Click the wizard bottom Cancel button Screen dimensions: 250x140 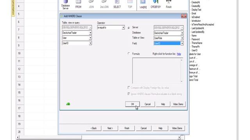click(143, 128)
